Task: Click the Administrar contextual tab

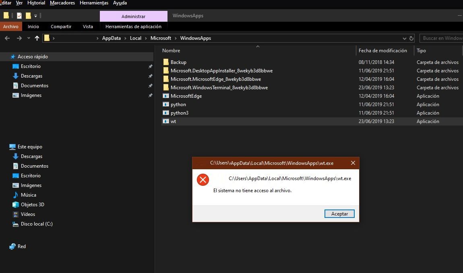Action: 134,16
